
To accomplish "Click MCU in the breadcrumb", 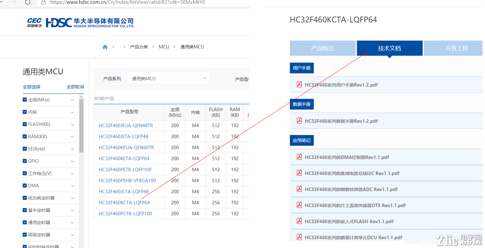I will [x=164, y=47].
